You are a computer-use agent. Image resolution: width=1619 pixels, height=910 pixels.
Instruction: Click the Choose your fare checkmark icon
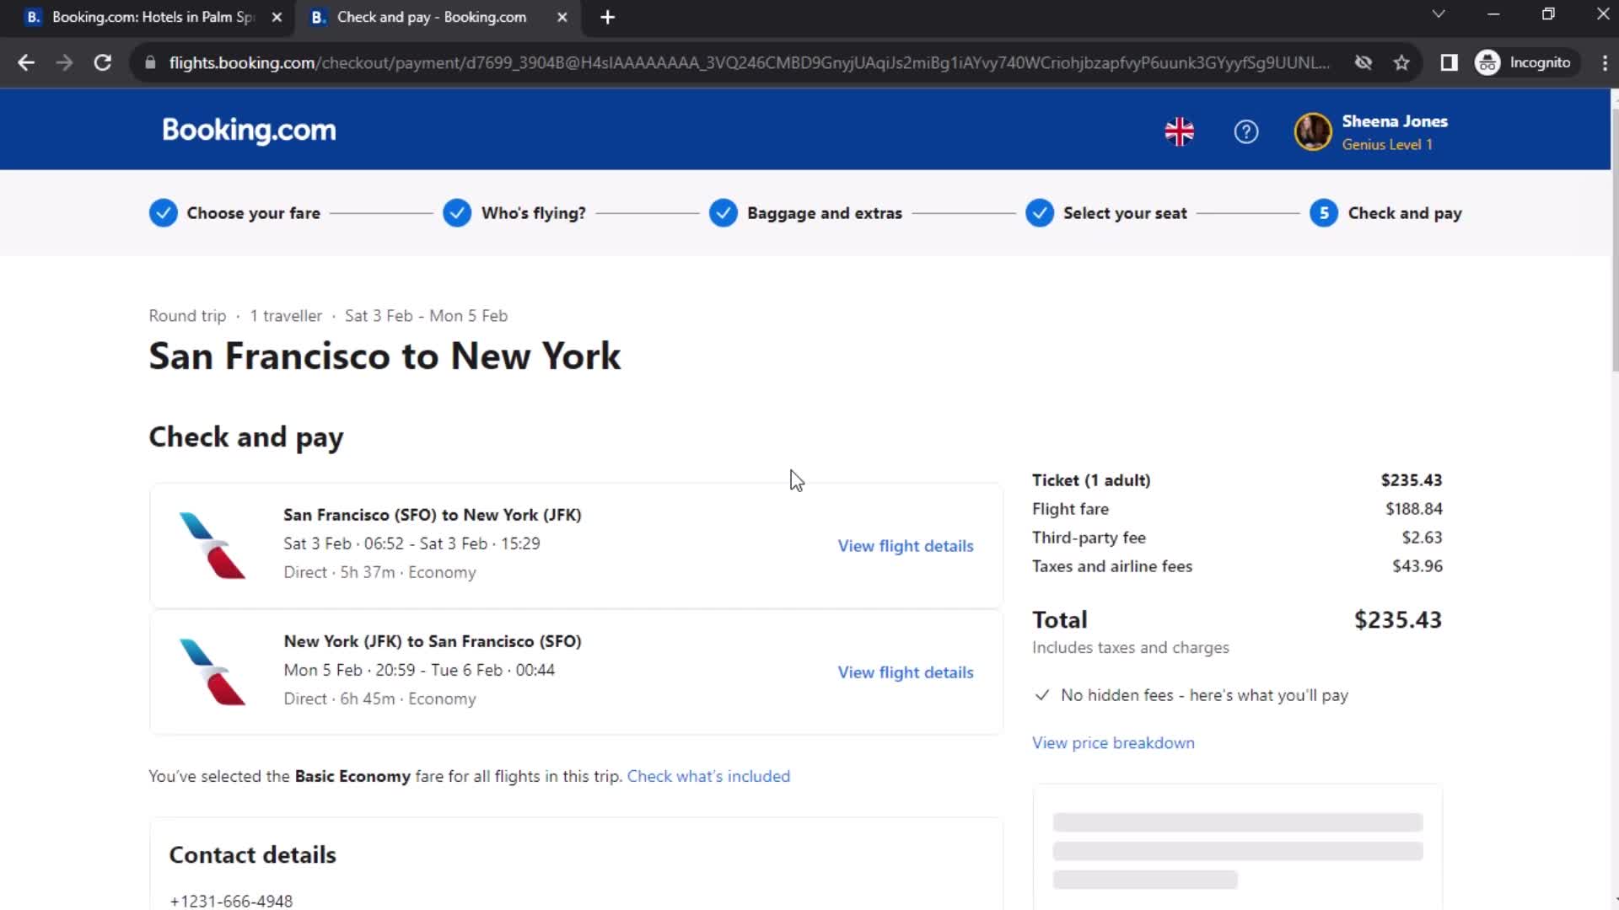pyautogui.click(x=163, y=213)
